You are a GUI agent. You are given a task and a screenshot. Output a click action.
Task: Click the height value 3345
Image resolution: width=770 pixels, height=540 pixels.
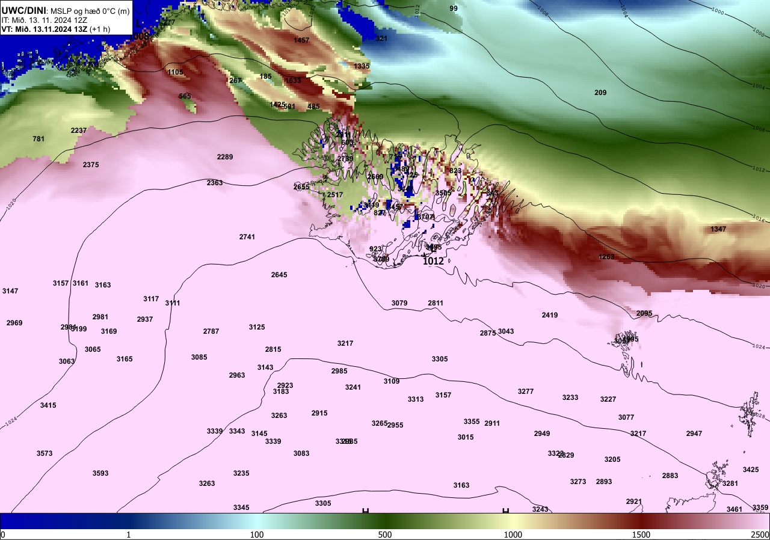241,508
